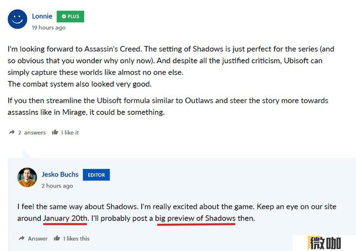Click the plus circle icon in PLUS badge
The image size is (356, 251).
(x=64, y=16)
